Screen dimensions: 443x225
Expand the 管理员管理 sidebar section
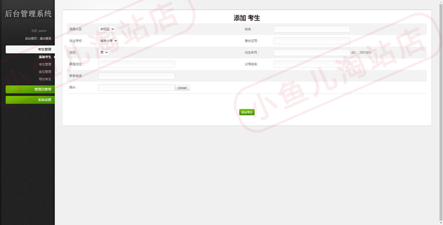tap(30, 90)
